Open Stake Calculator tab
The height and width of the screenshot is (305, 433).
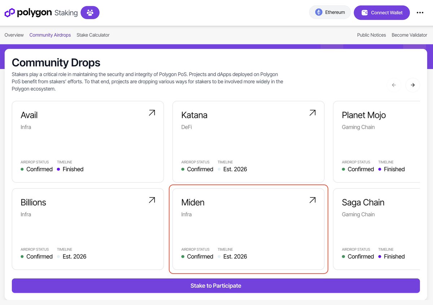point(93,35)
